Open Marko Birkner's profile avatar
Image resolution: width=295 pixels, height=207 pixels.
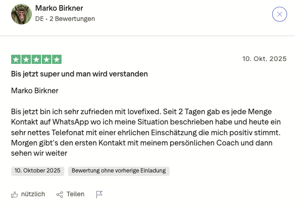(x=21, y=14)
